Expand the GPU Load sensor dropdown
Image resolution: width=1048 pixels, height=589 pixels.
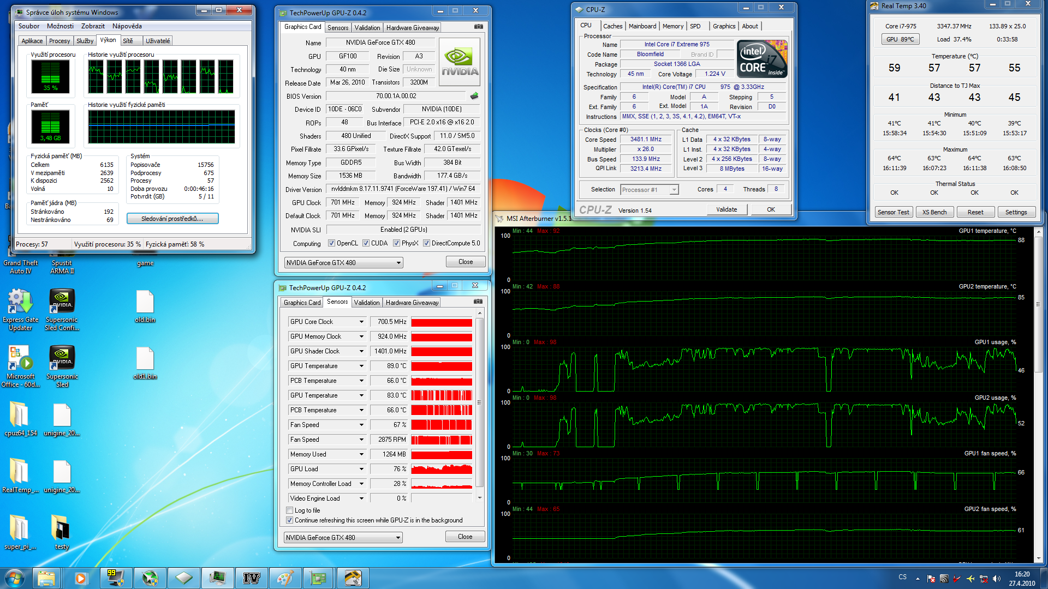click(361, 469)
